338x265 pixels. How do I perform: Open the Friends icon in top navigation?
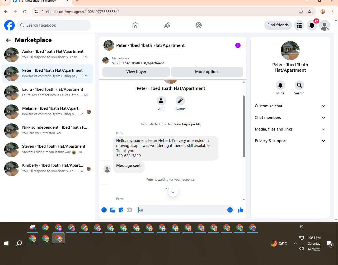[x=167, y=25]
